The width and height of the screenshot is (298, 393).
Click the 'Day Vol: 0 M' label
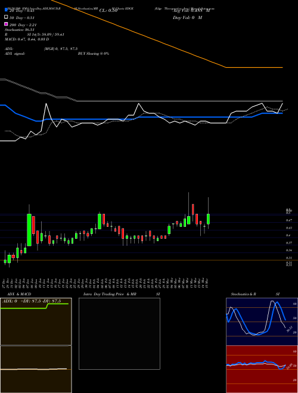click(187, 18)
